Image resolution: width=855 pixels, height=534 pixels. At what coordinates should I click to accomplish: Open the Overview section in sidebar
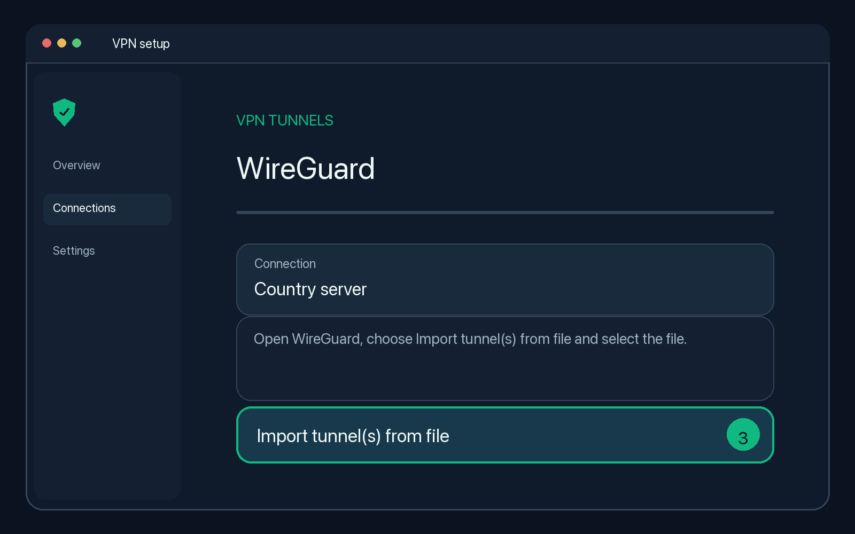[x=76, y=166]
